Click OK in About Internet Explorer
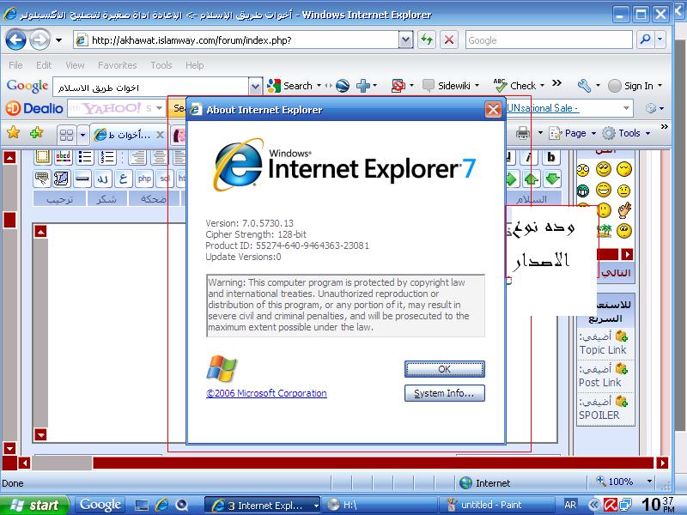The height and width of the screenshot is (515, 687). [x=444, y=369]
